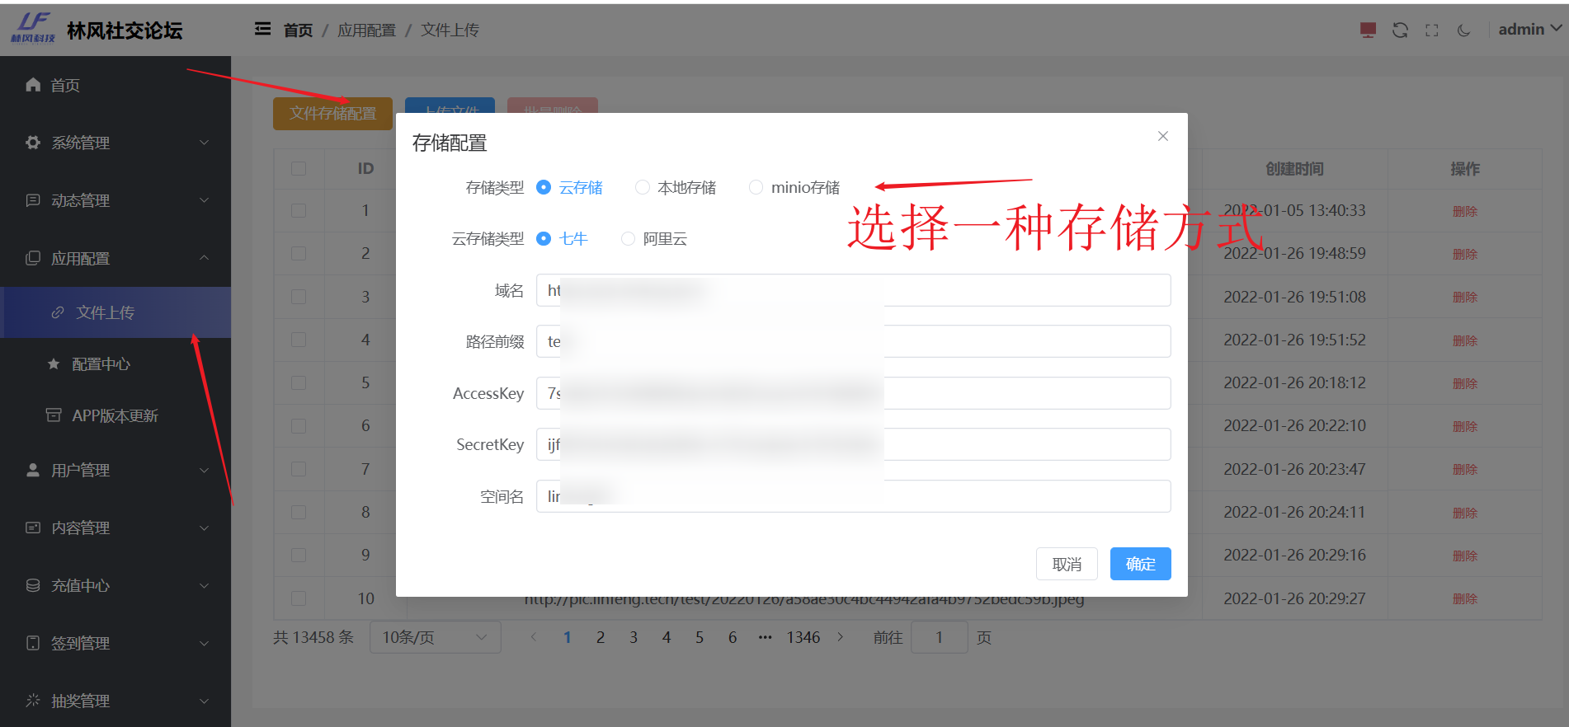
Task: Click the person icon for 用户管理
Action: click(33, 469)
